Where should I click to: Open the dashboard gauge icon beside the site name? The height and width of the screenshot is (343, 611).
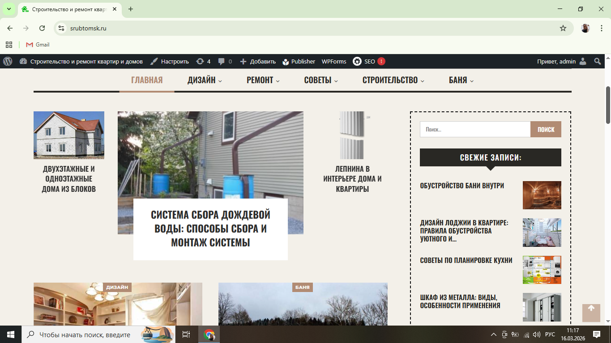23,61
